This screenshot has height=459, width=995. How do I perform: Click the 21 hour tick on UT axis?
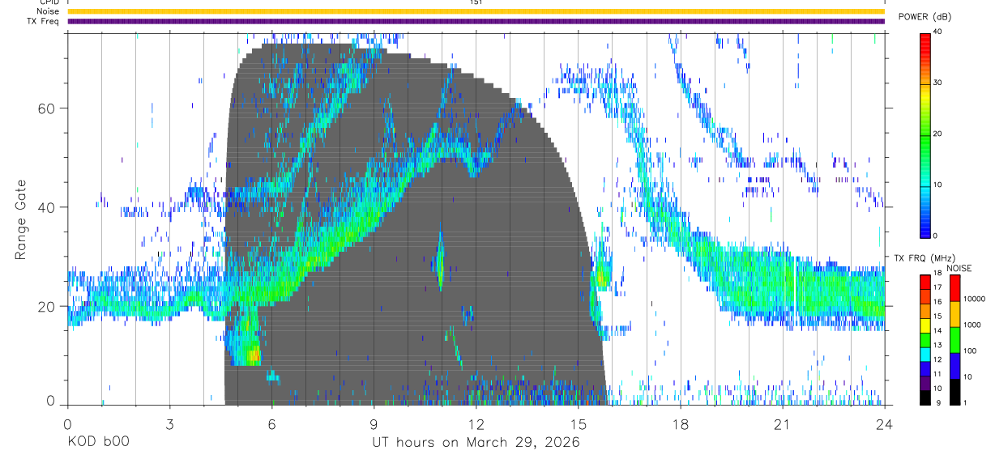click(783, 424)
